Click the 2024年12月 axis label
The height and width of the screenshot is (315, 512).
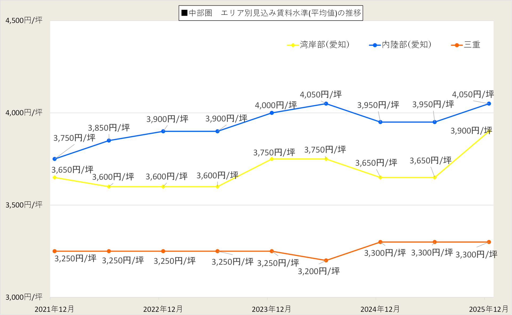(380, 309)
